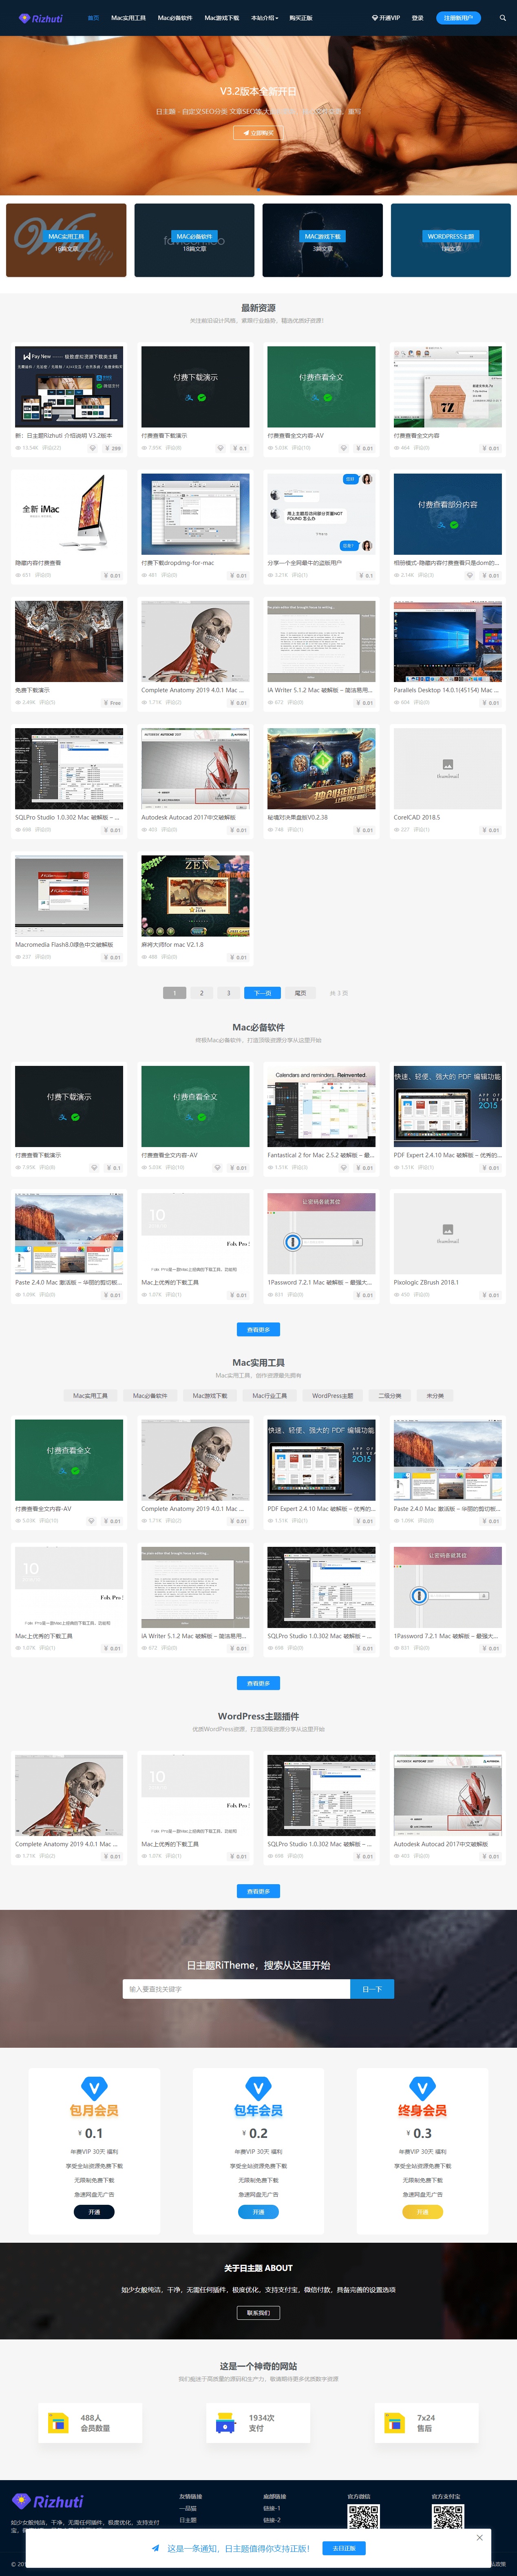The height and width of the screenshot is (2576, 517).
Task: Close the bottom notification bar
Action: coord(479,2537)
